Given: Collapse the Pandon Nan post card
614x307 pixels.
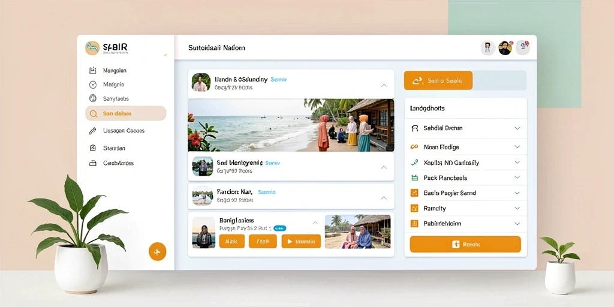Looking at the screenshot, I should pos(384,198).
